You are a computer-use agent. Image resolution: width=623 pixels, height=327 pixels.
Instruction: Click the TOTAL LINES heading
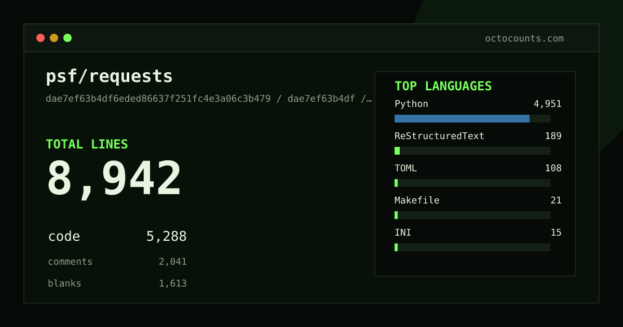coord(87,144)
